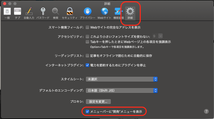Click the プロキシ label

[x=77, y=101]
